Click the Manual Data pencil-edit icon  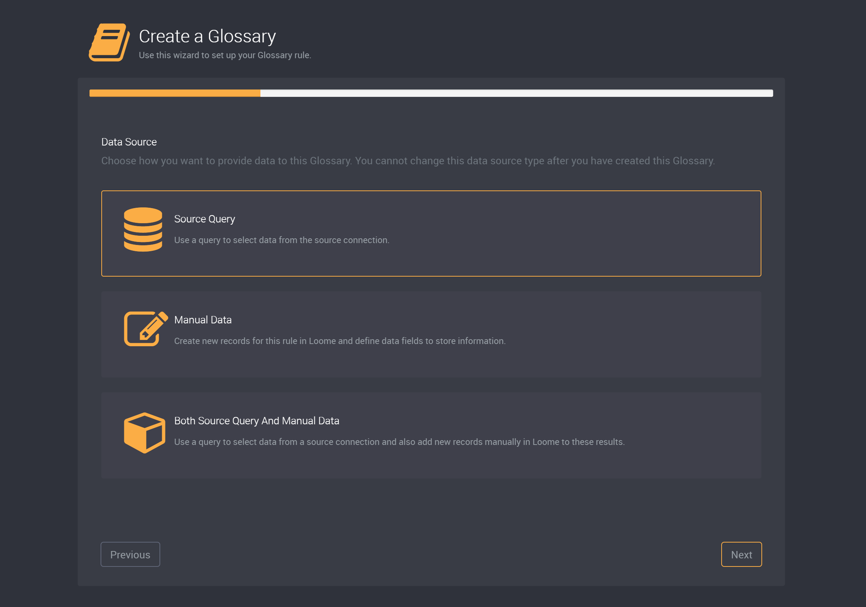pyautogui.click(x=146, y=329)
